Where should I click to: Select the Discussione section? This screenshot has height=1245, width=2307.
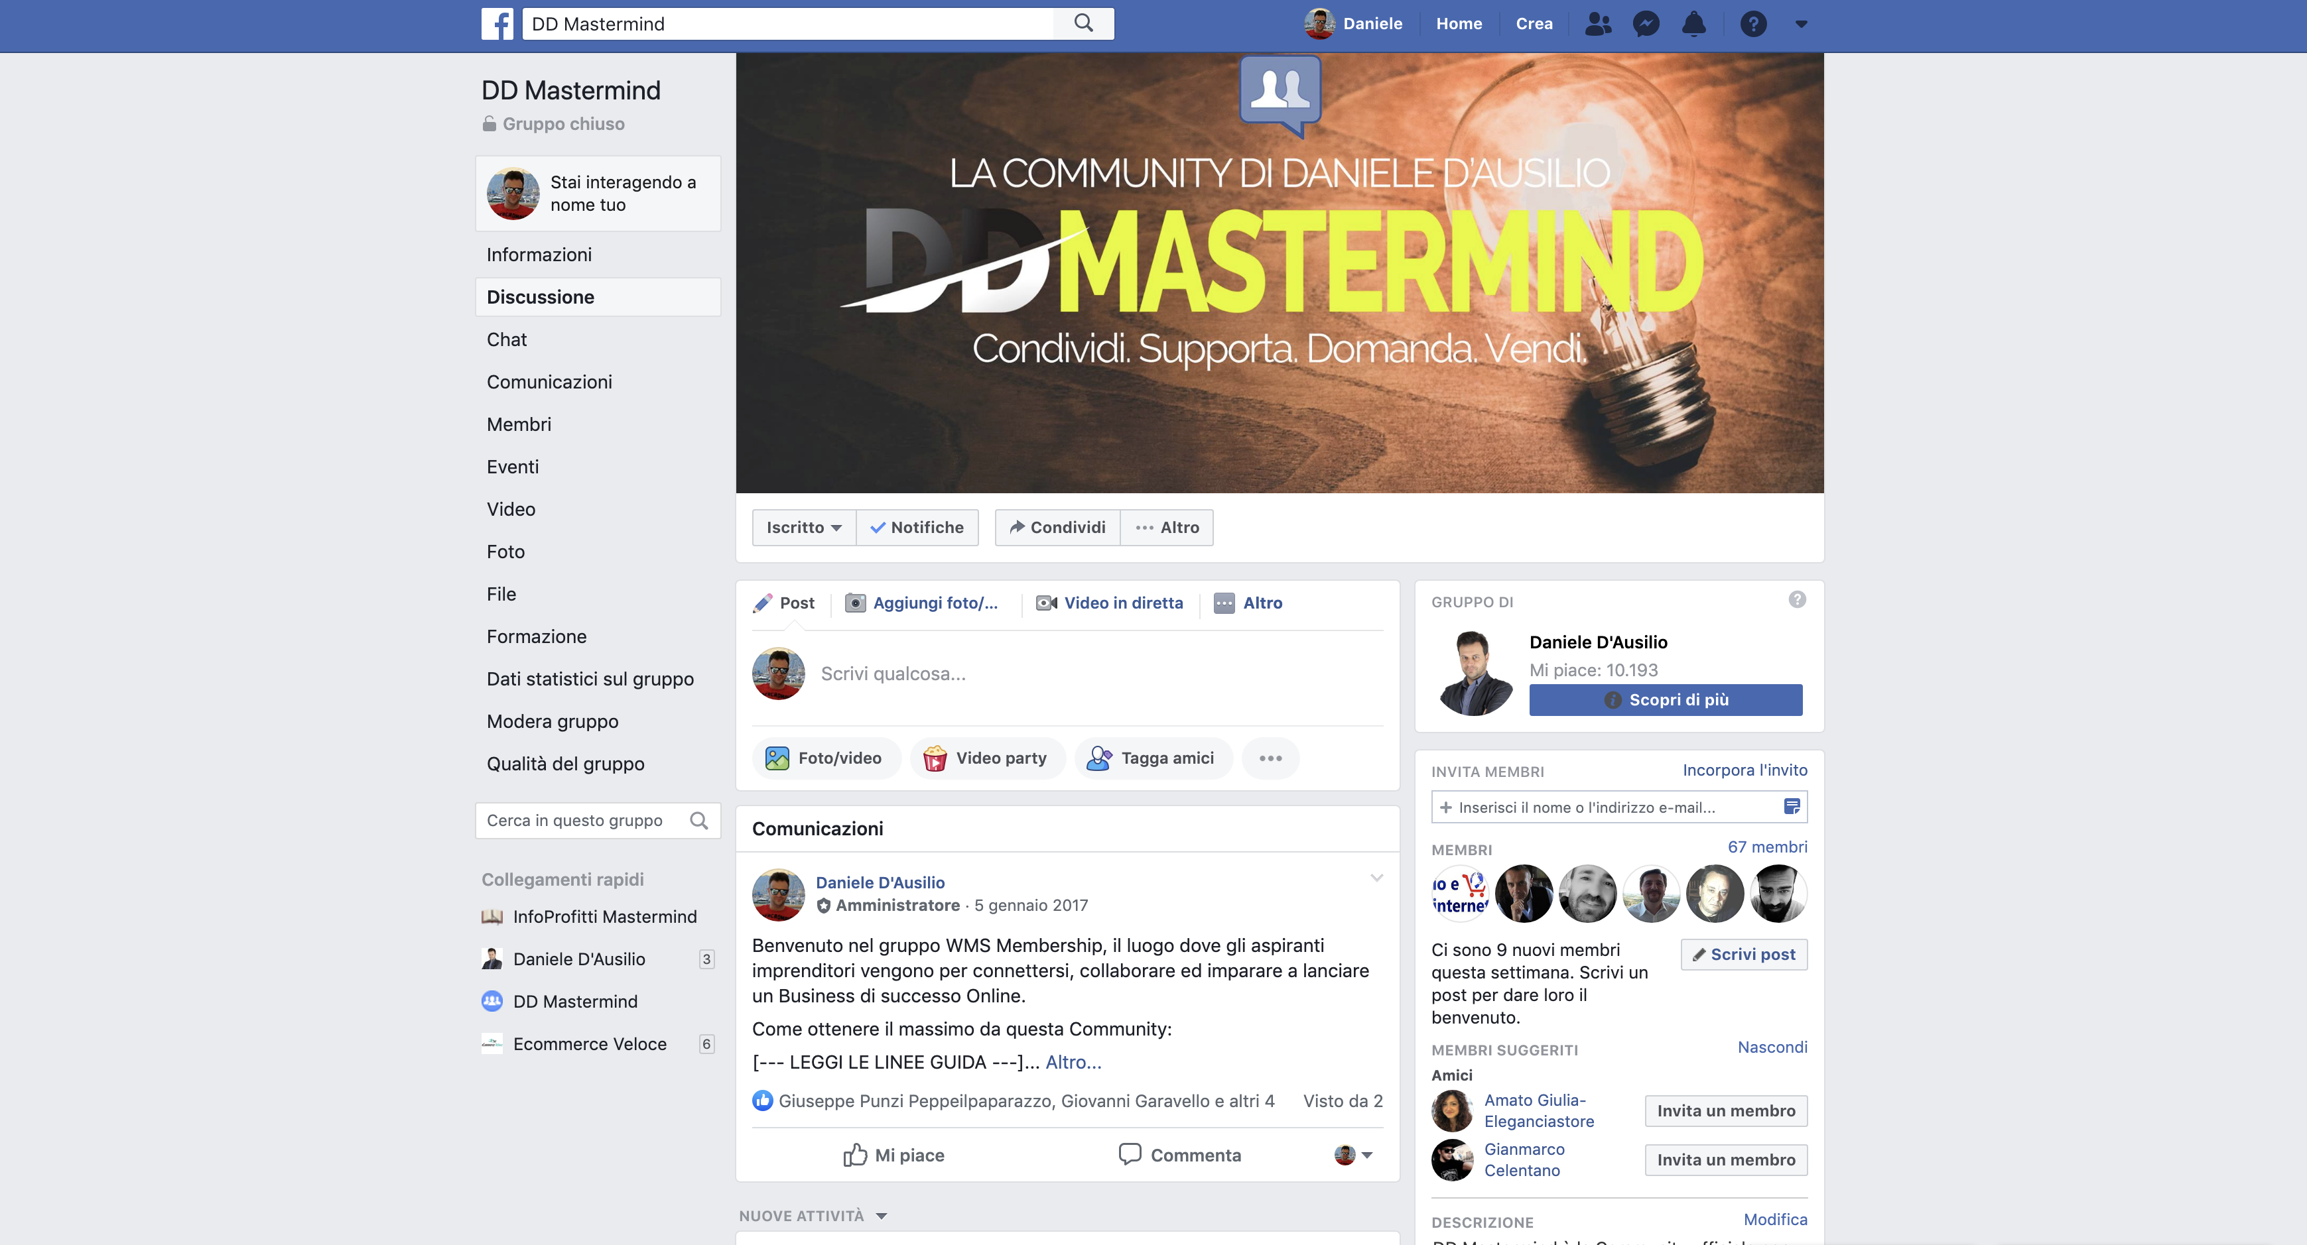coord(598,297)
